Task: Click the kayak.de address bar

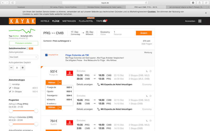Action: click(105, 3)
